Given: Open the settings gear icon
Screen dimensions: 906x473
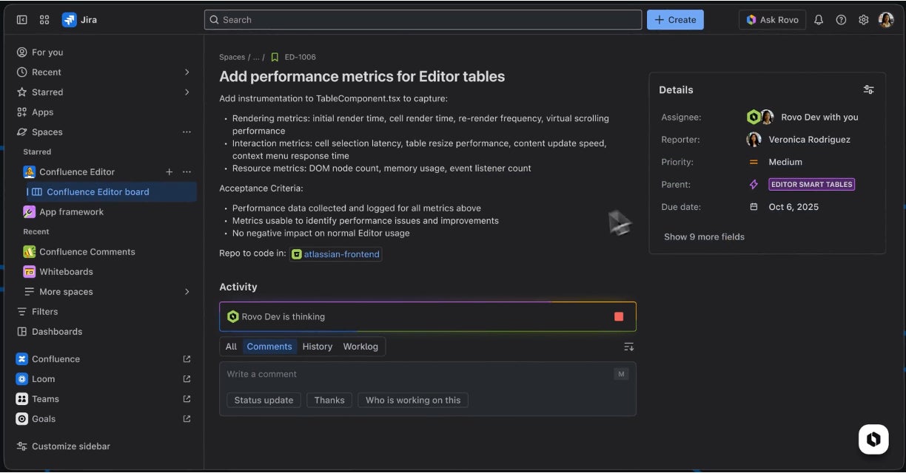Looking at the screenshot, I should point(863,20).
